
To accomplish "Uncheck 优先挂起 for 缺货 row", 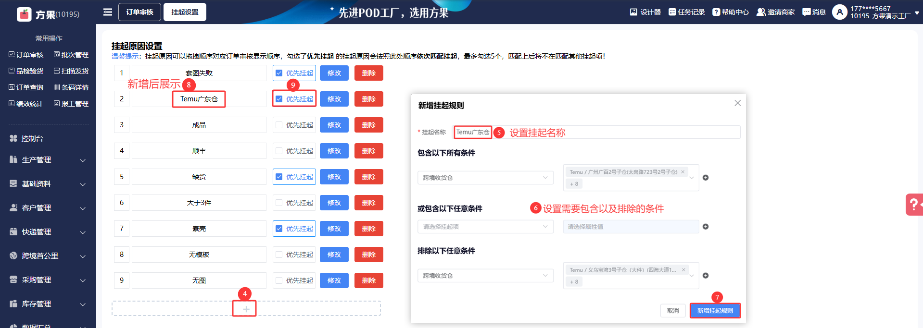I will click(x=279, y=177).
